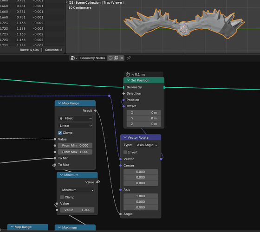Unlink the Geometry Nodes group with X
The width and height of the screenshot is (260, 232).
point(122,58)
